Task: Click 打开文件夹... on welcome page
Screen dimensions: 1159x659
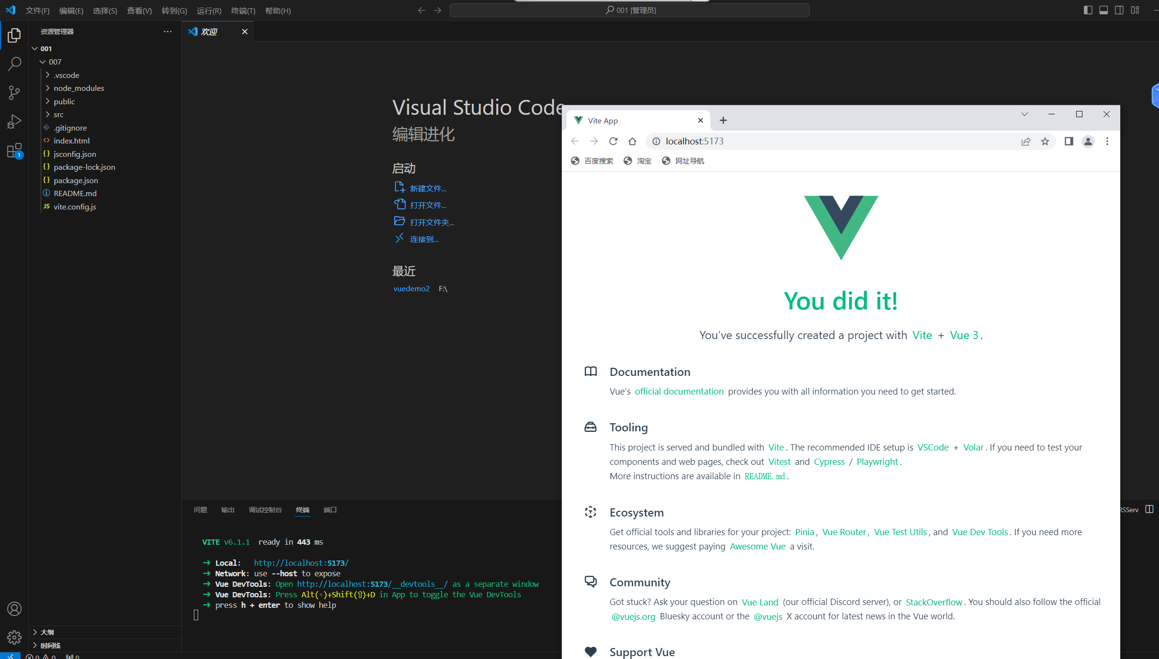Action: coord(432,222)
